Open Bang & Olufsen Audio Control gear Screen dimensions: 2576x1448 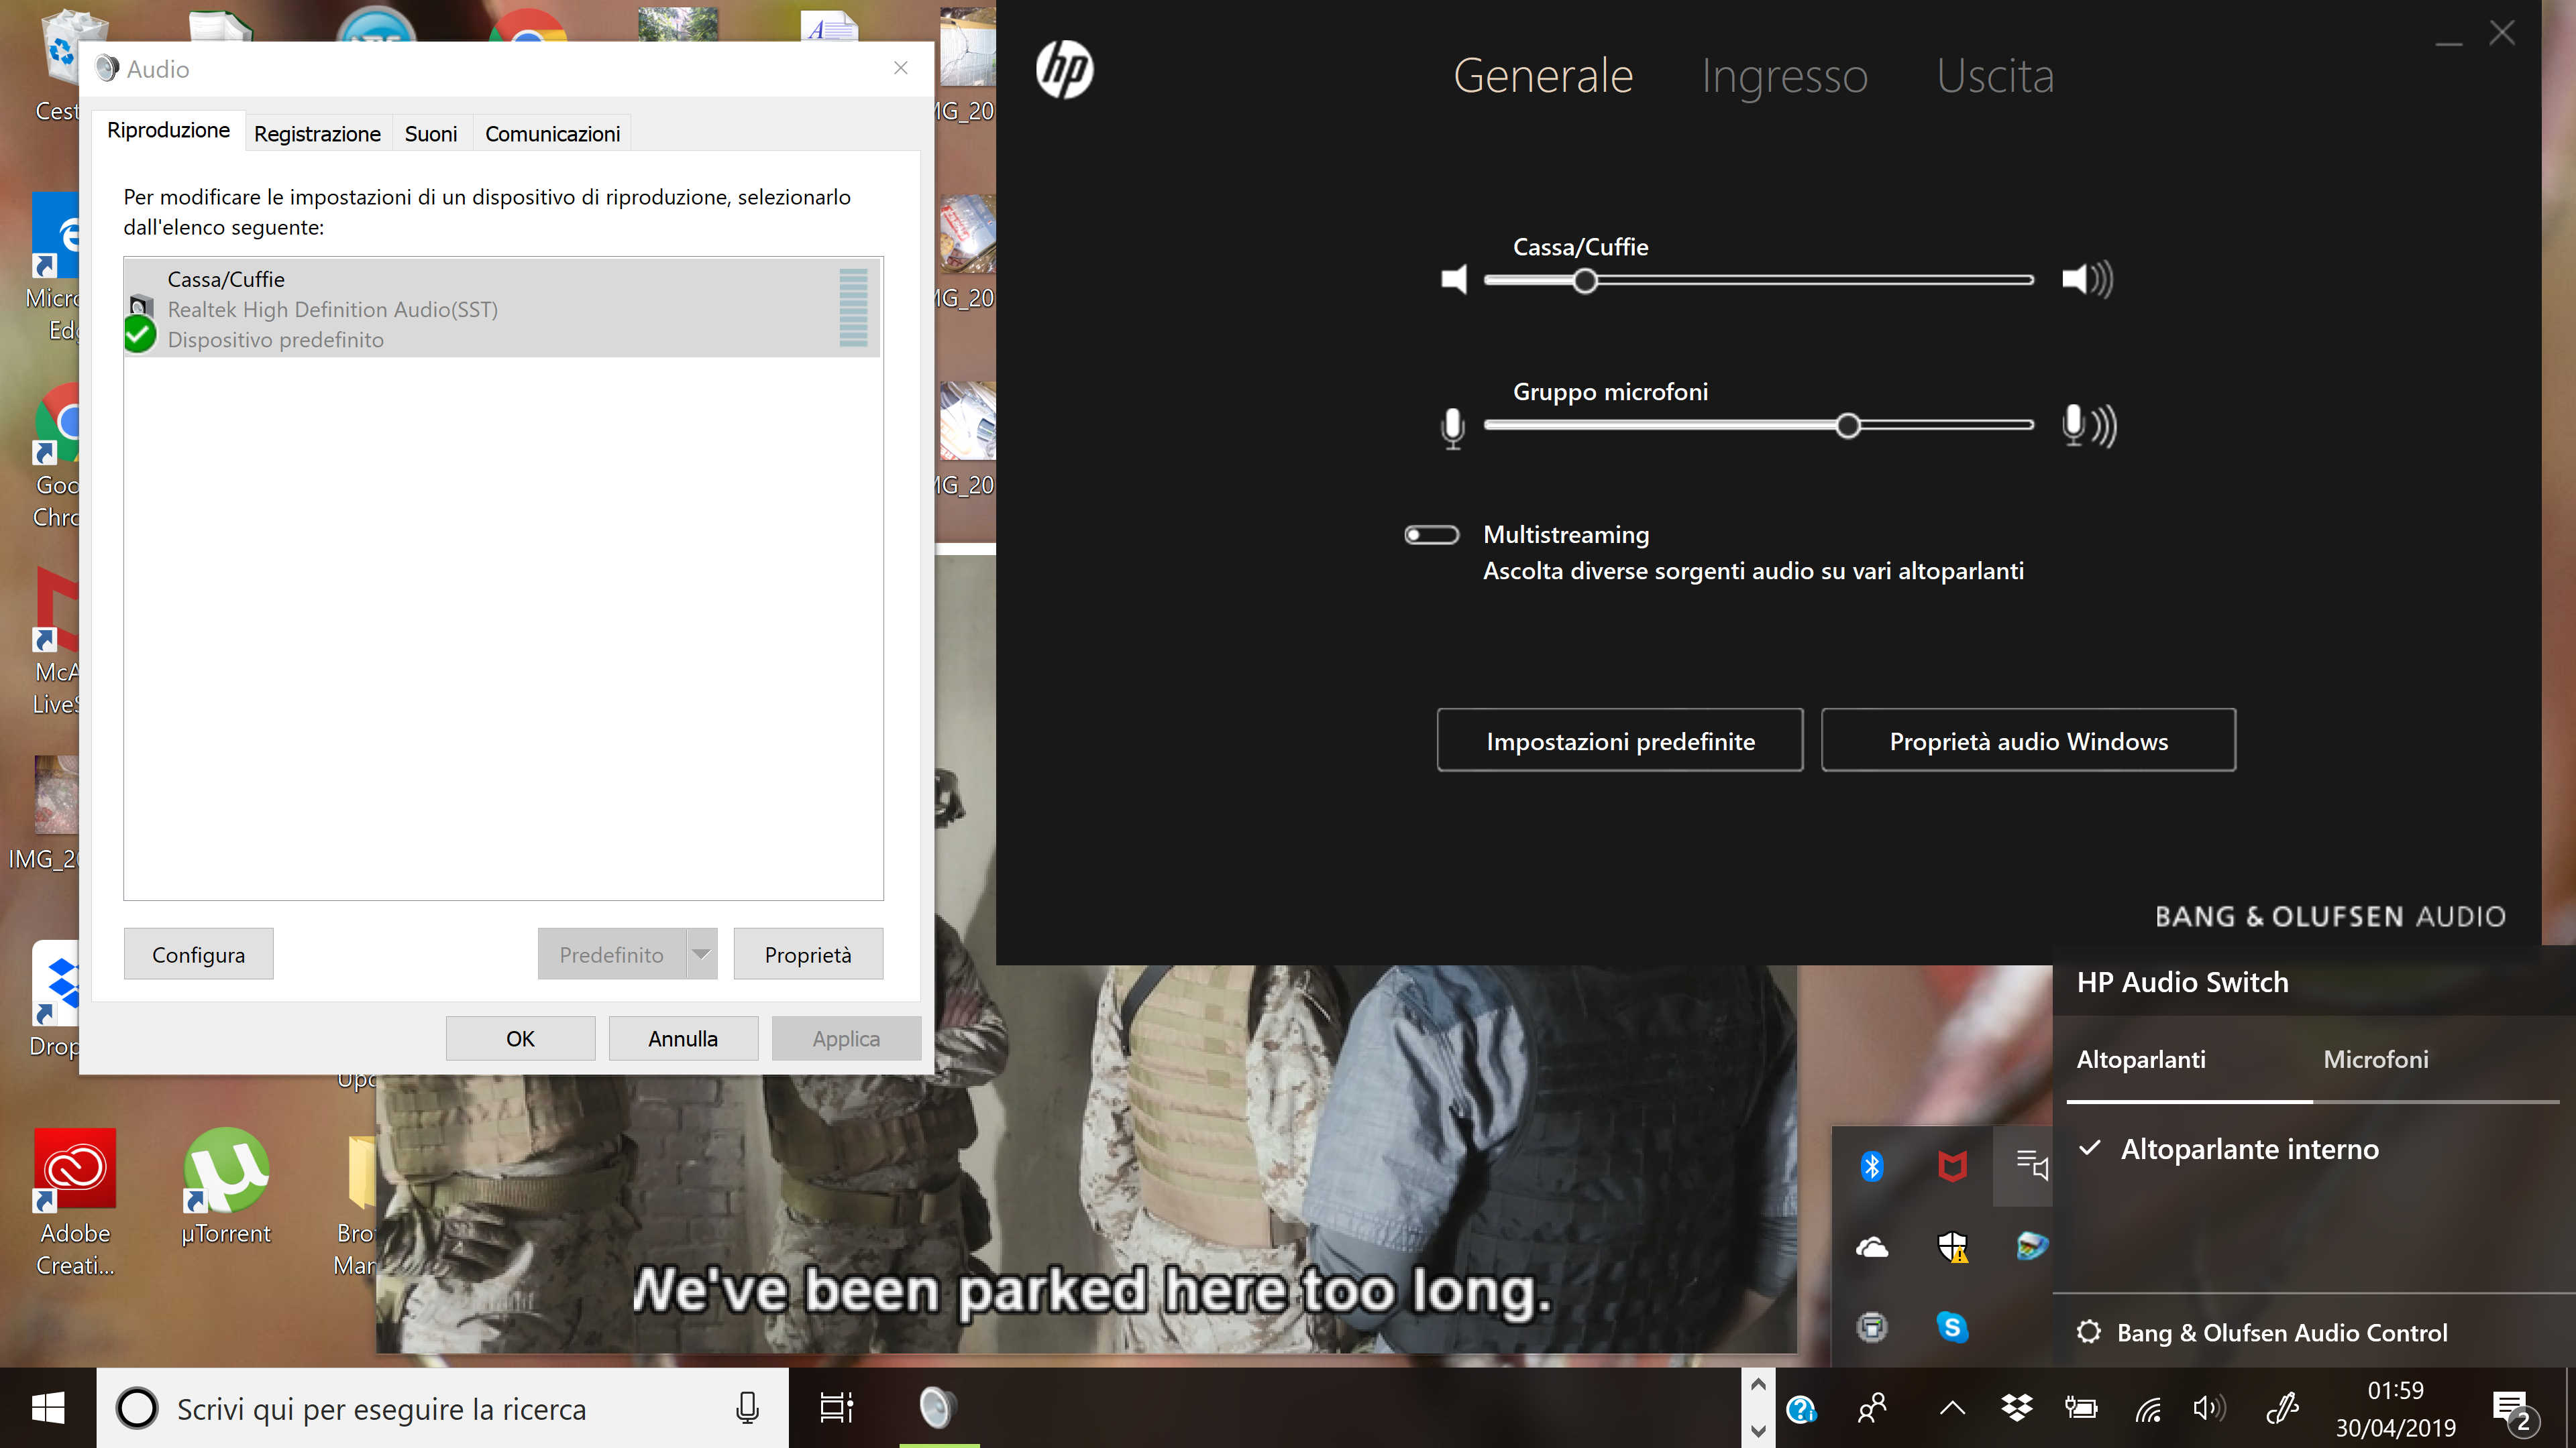2088,1332
